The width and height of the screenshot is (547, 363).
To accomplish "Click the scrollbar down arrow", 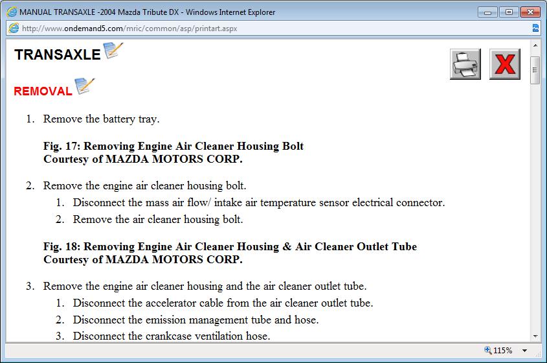I will [535, 336].
